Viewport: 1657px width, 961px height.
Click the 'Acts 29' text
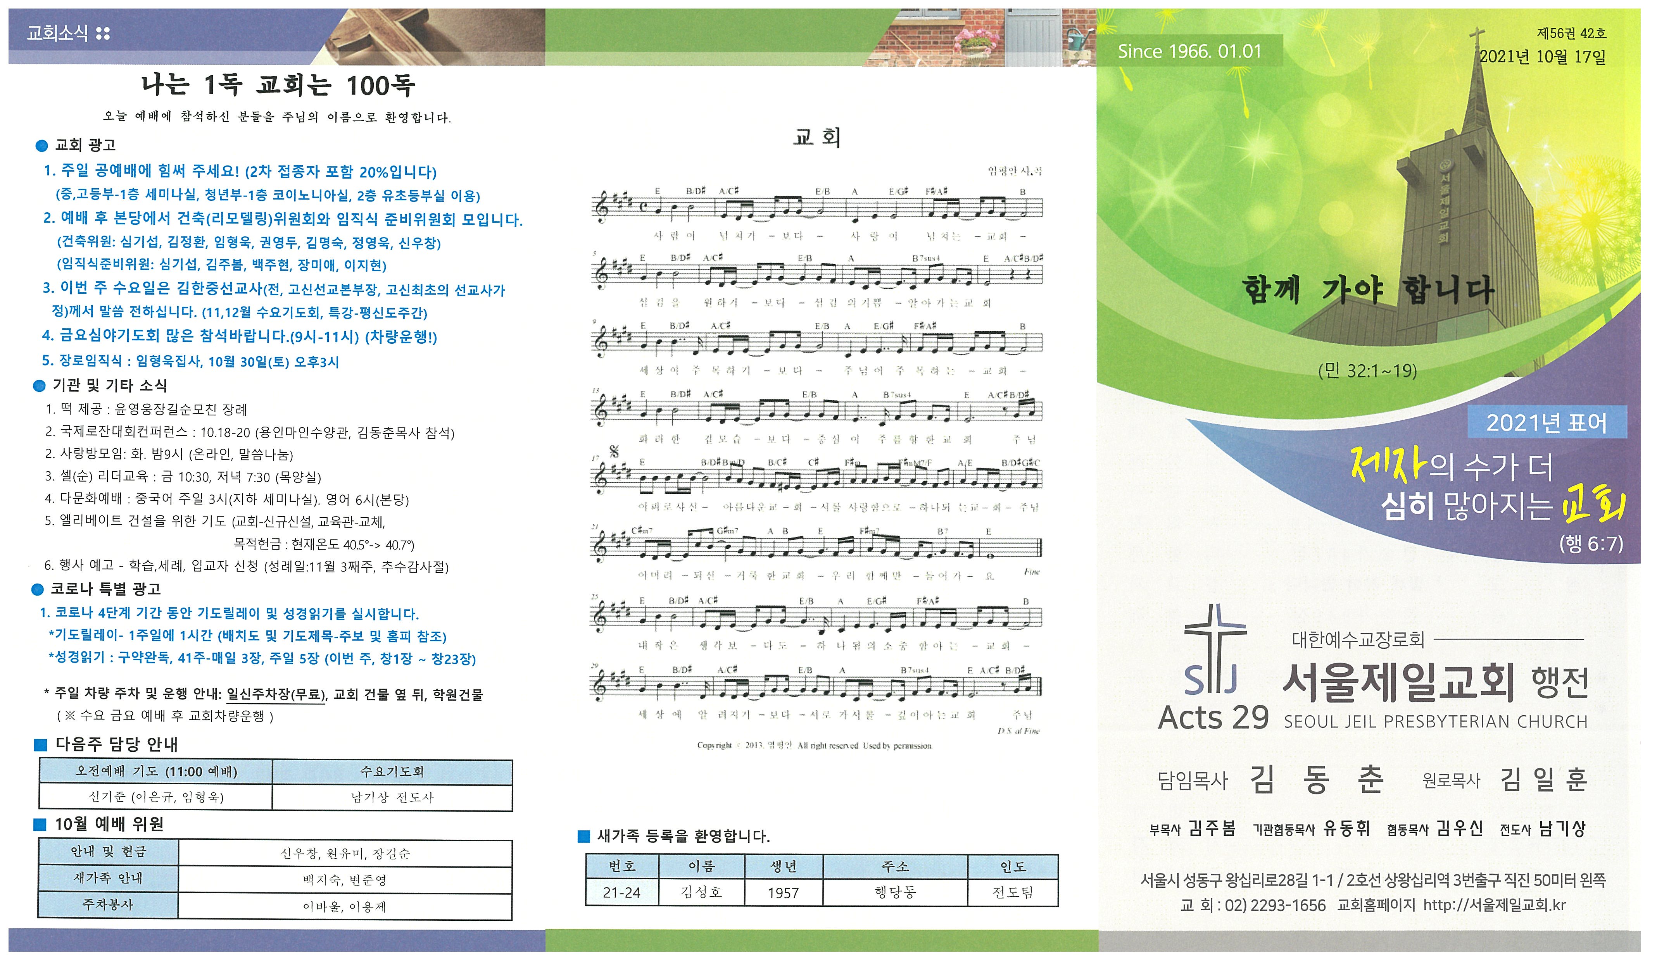pos(1214,718)
